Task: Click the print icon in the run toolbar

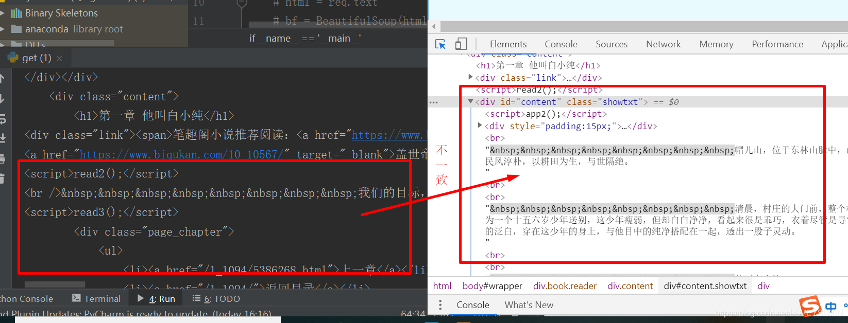Action: point(2,158)
